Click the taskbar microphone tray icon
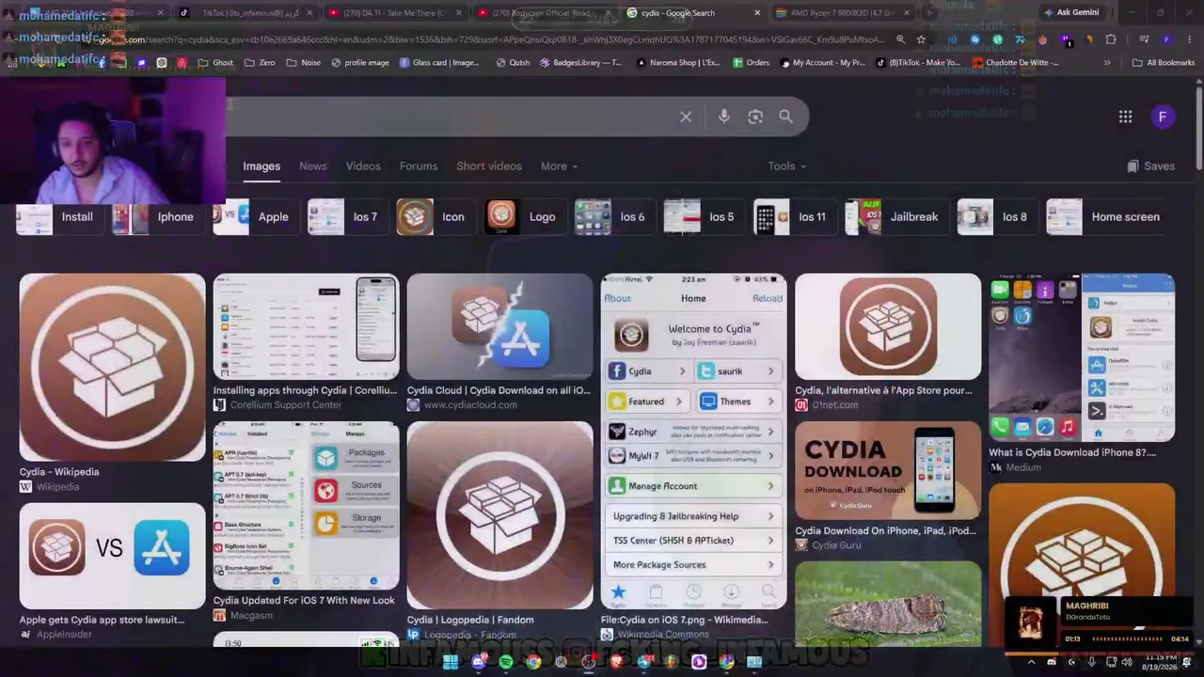This screenshot has width=1204, height=677. pos(1091,663)
